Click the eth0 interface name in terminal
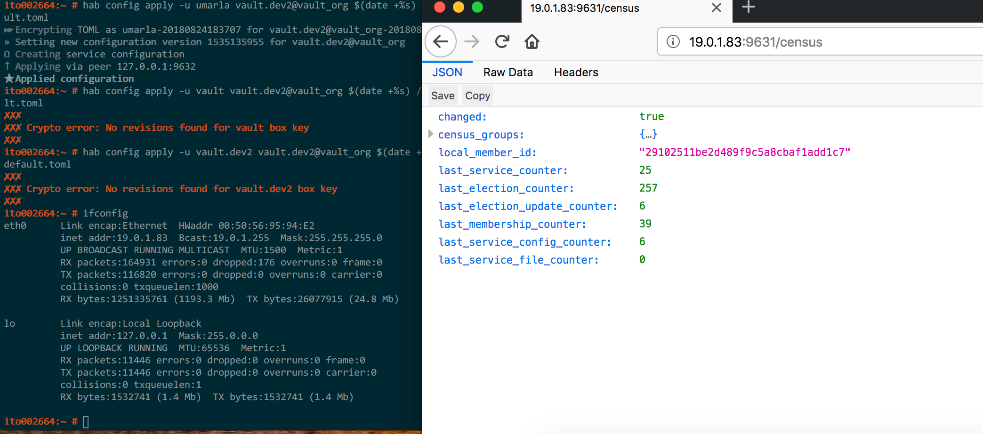Screen dimensions: 983x434 point(15,225)
